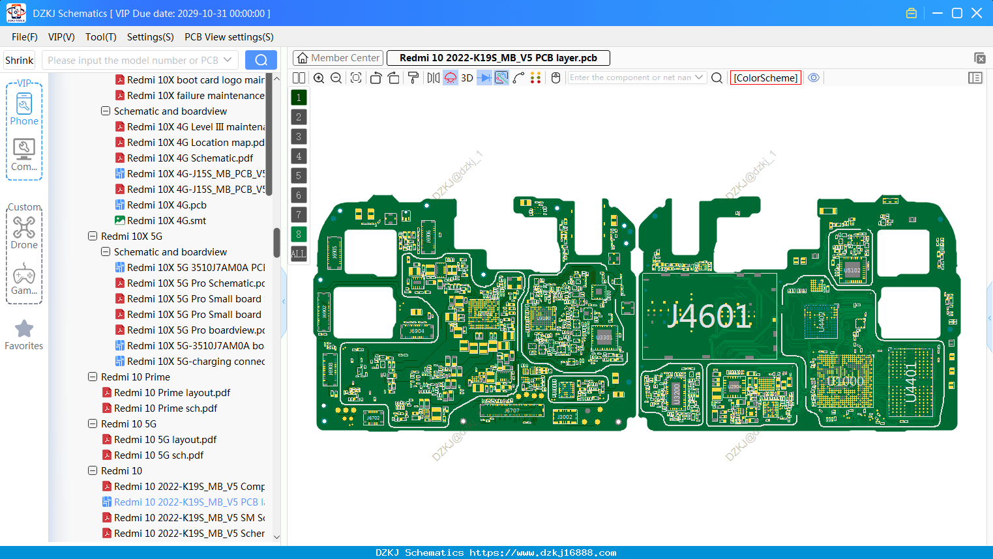
Task: Zoom in on the PCB view
Action: (319, 78)
